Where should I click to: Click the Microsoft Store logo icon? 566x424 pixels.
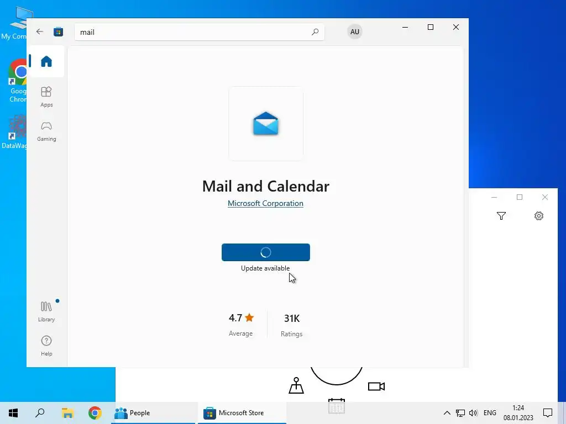click(x=58, y=31)
